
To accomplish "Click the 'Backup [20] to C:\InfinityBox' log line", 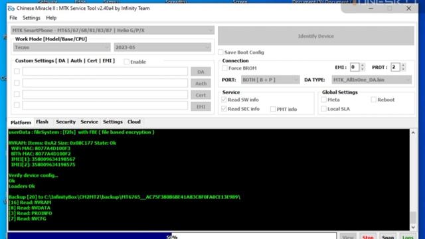I will tap(124, 197).
